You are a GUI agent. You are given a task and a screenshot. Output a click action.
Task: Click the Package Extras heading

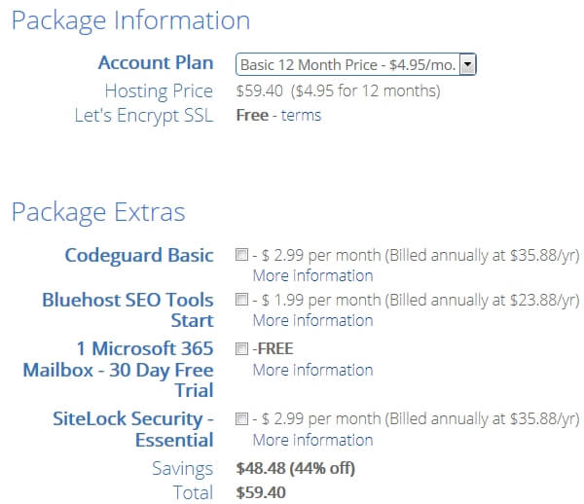98,212
